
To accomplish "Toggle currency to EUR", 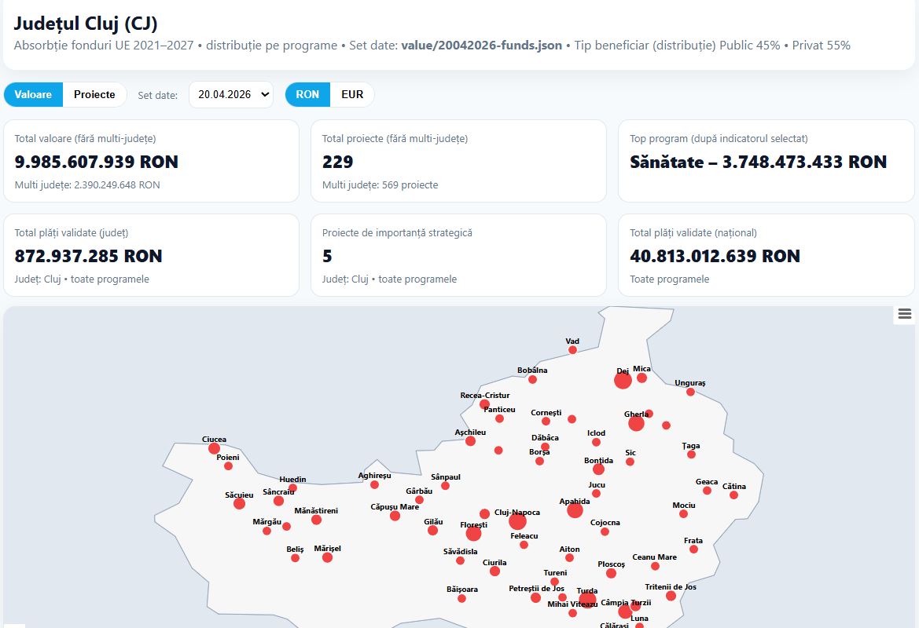I will click(352, 94).
